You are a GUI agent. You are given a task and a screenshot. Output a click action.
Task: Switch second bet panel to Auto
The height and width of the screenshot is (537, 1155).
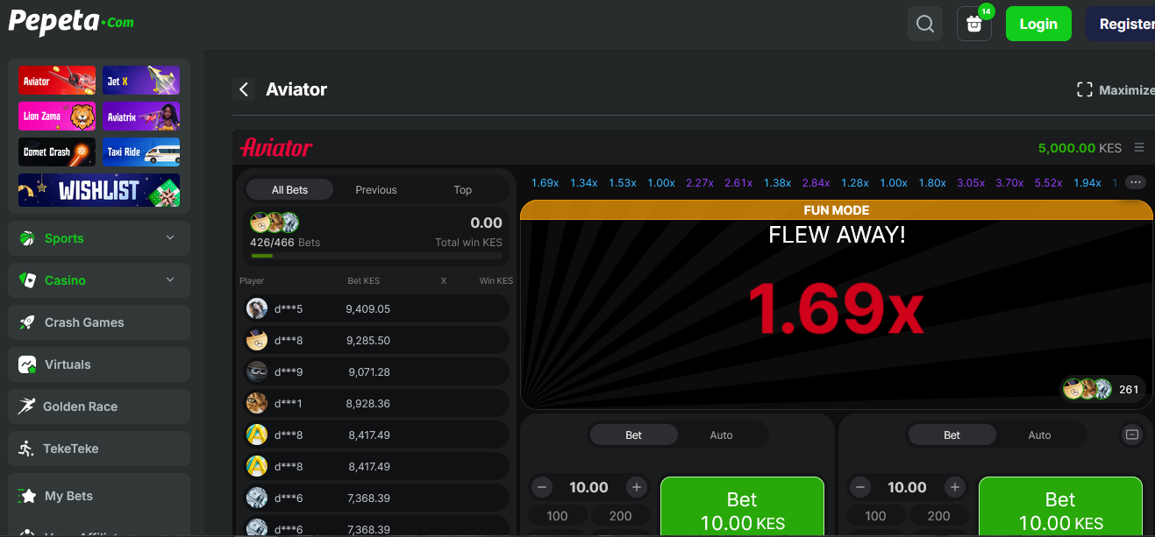click(x=1039, y=435)
